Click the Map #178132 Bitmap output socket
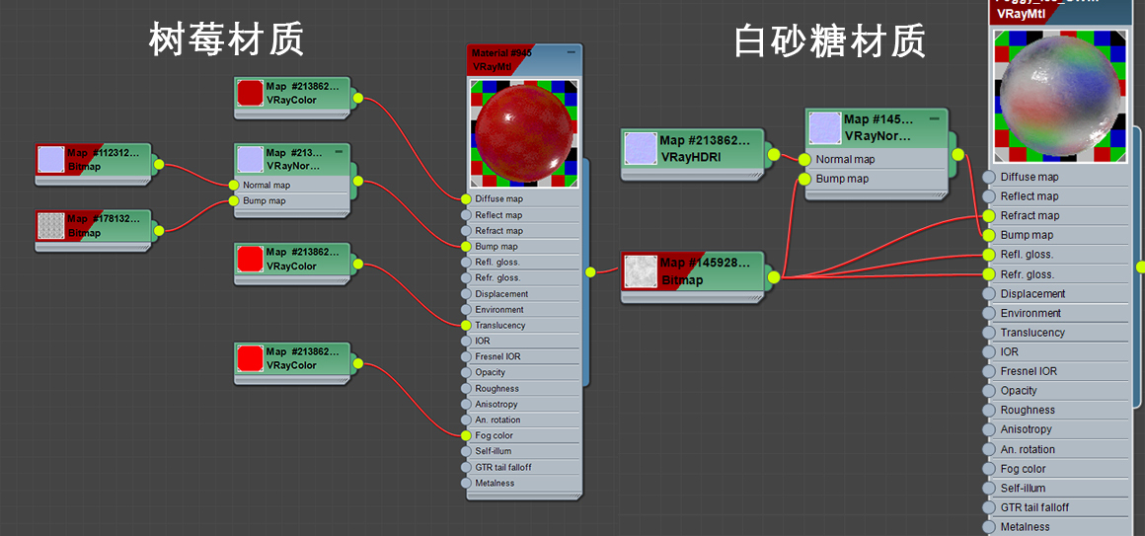 point(159,231)
